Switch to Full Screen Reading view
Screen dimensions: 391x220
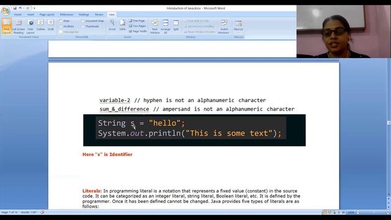click(x=18, y=26)
